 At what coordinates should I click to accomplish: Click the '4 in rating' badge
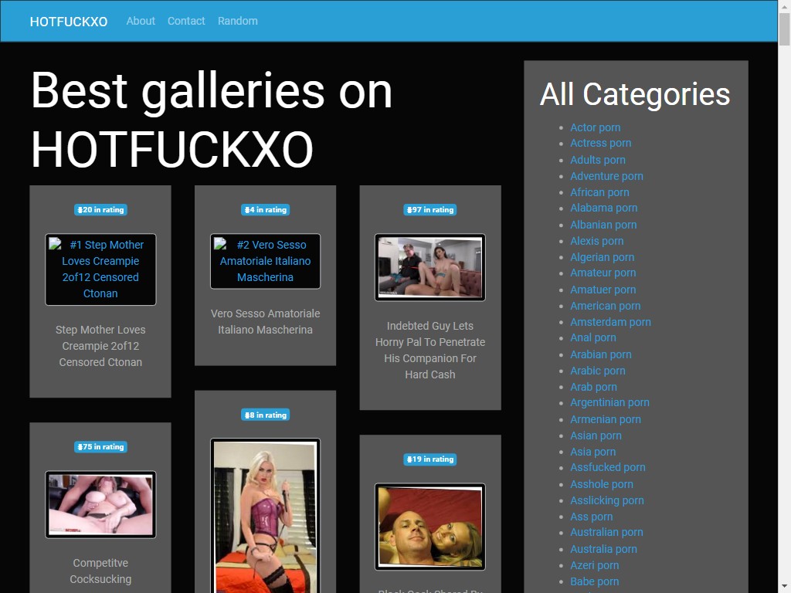pyautogui.click(x=265, y=210)
